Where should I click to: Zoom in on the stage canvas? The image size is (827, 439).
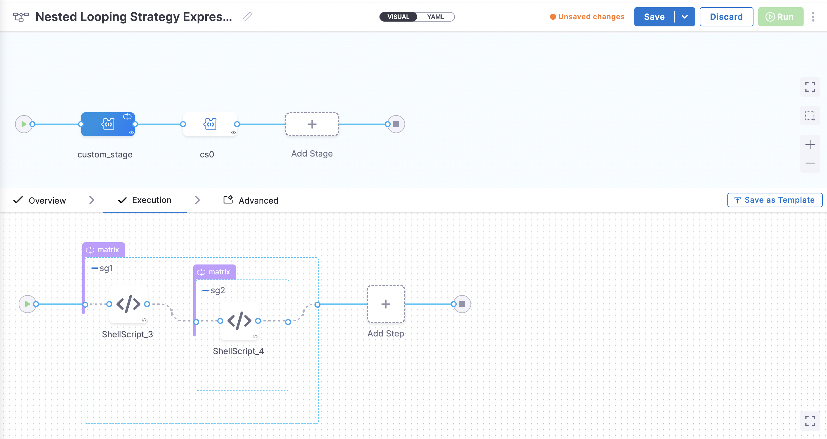[x=810, y=145]
